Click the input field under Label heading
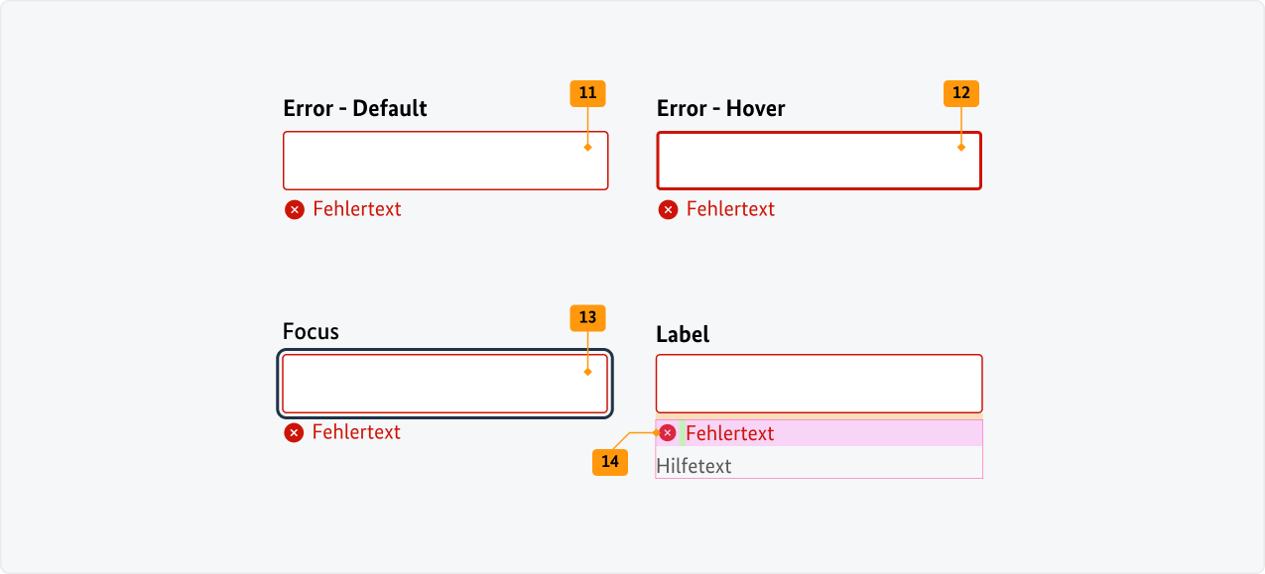The image size is (1265, 574). click(x=818, y=383)
